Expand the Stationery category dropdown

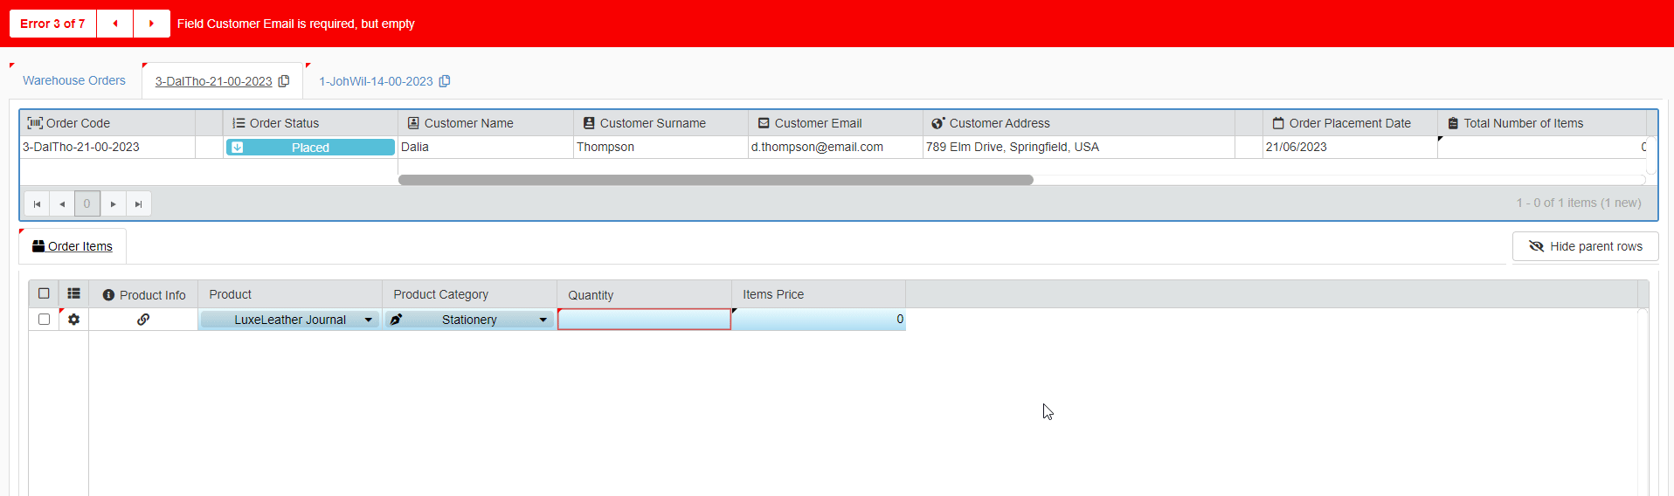[543, 320]
